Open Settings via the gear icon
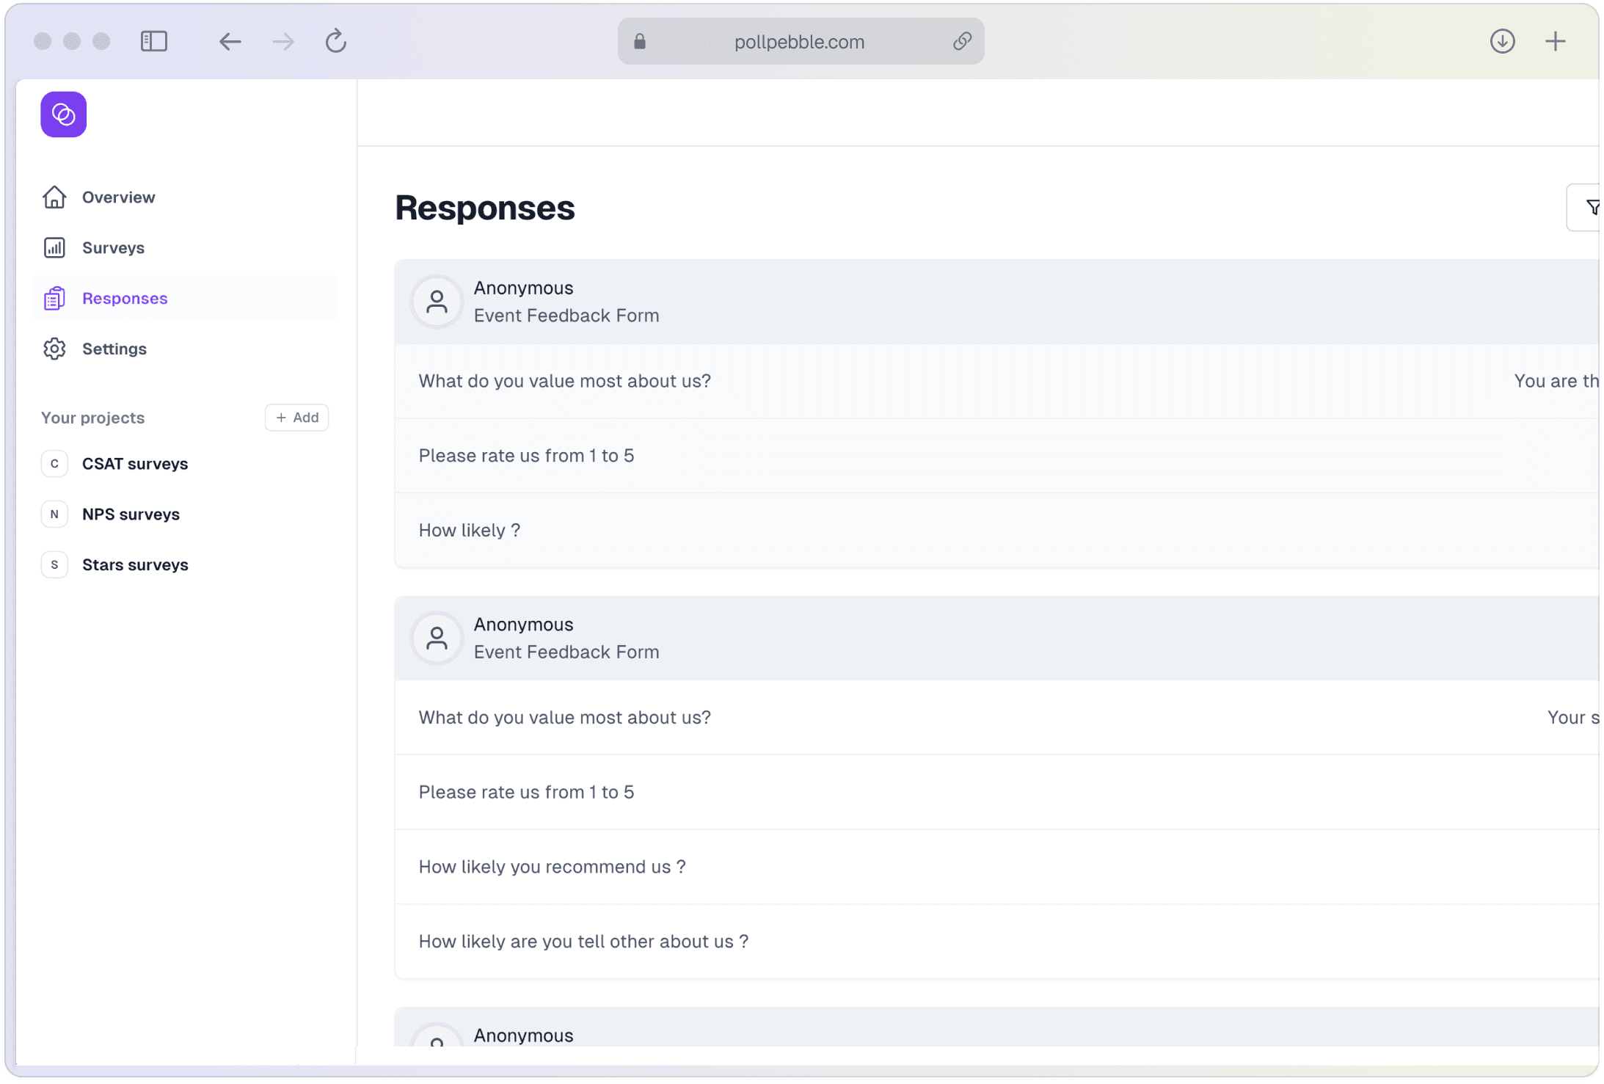1604x1084 pixels. click(54, 349)
